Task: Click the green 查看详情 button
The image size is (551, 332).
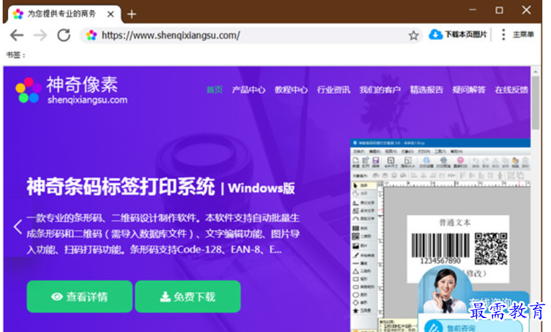Action: click(79, 297)
